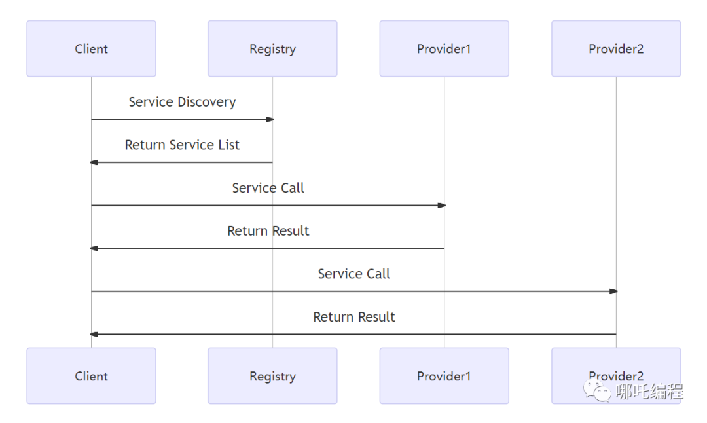Viewport: 707px width, 423px height.
Task: Select the bottom Registry participant box
Action: [272, 376]
